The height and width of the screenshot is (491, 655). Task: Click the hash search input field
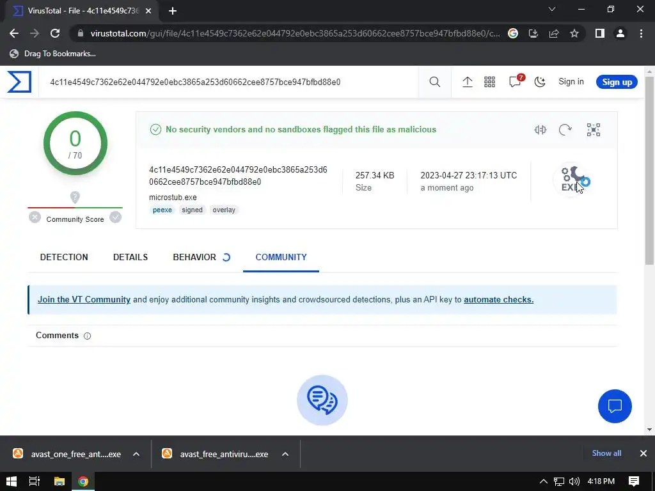click(x=228, y=82)
